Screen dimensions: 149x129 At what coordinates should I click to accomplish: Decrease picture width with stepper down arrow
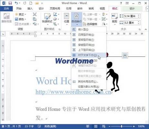[x=139, y=24]
